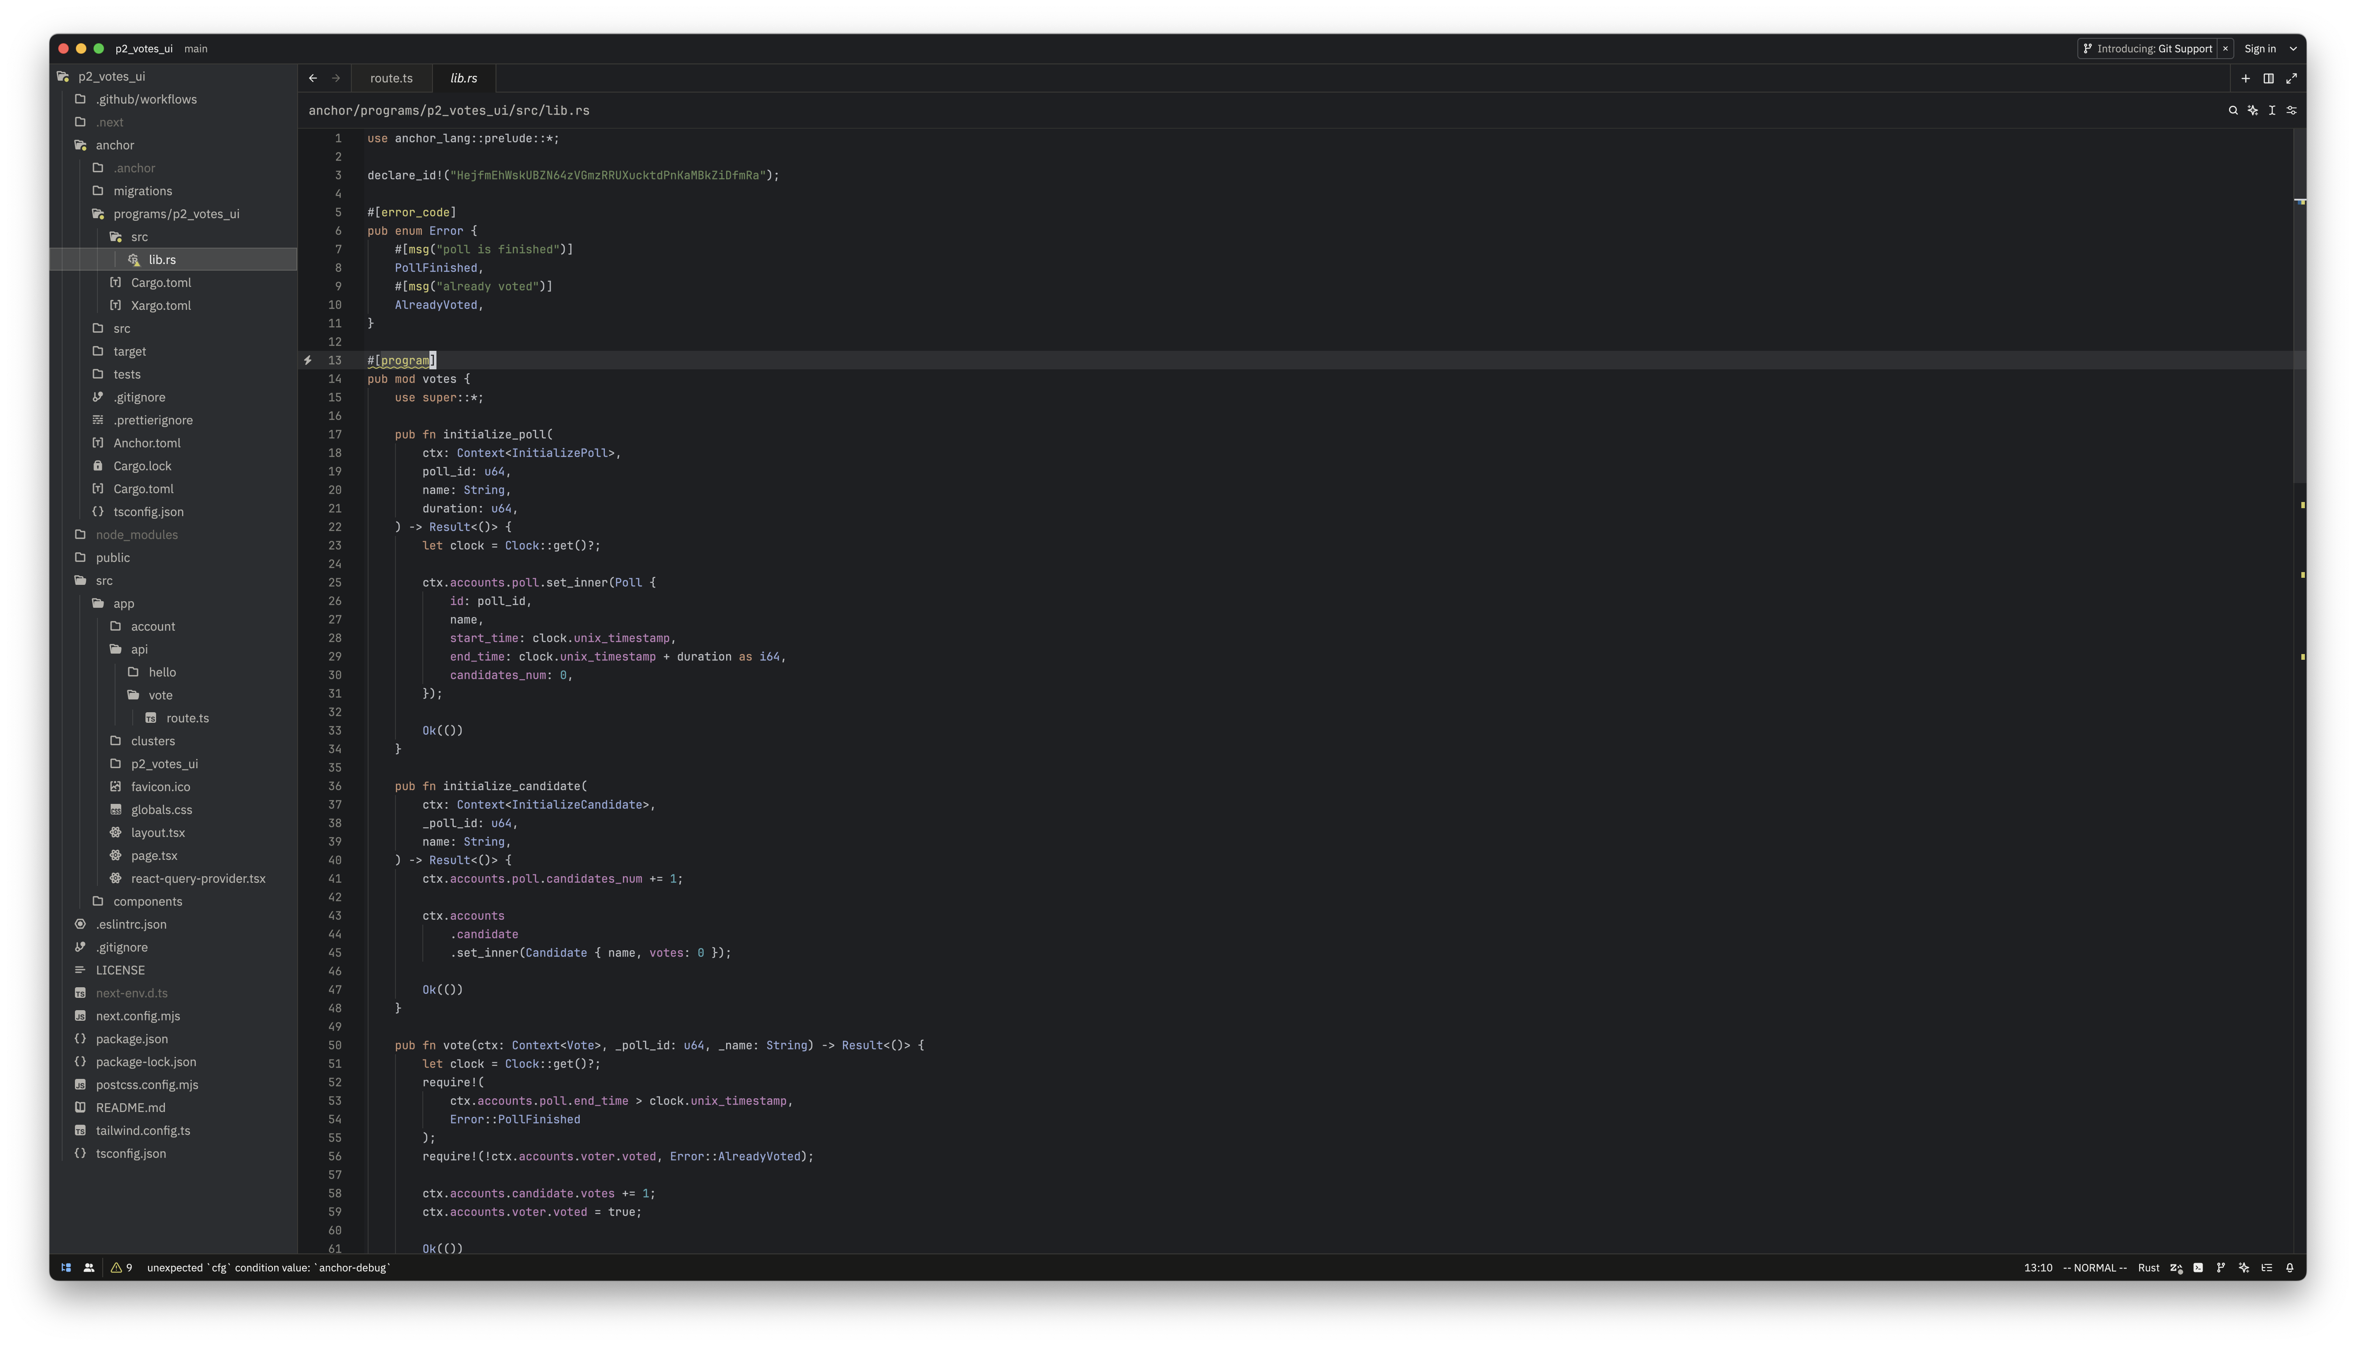The width and height of the screenshot is (2356, 1346).
Task: Toggle the outline panel icon
Action: click(x=2267, y=1268)
